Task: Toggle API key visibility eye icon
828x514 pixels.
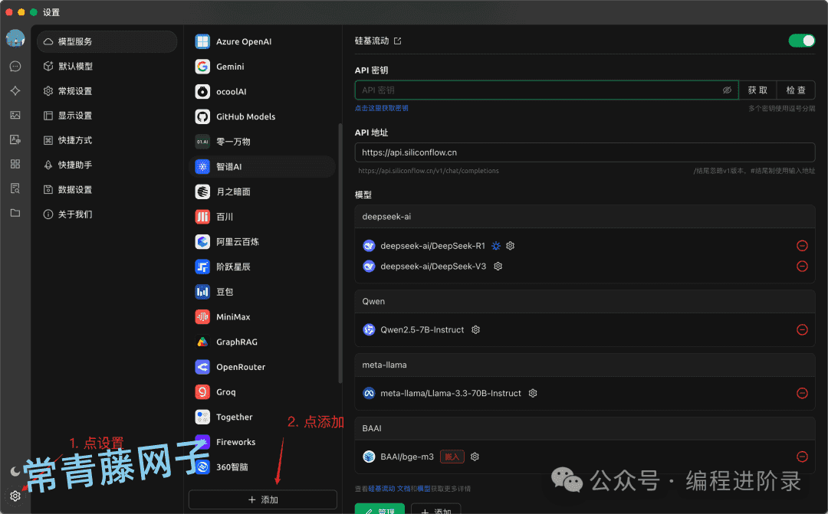Action: tap(727, 90)
